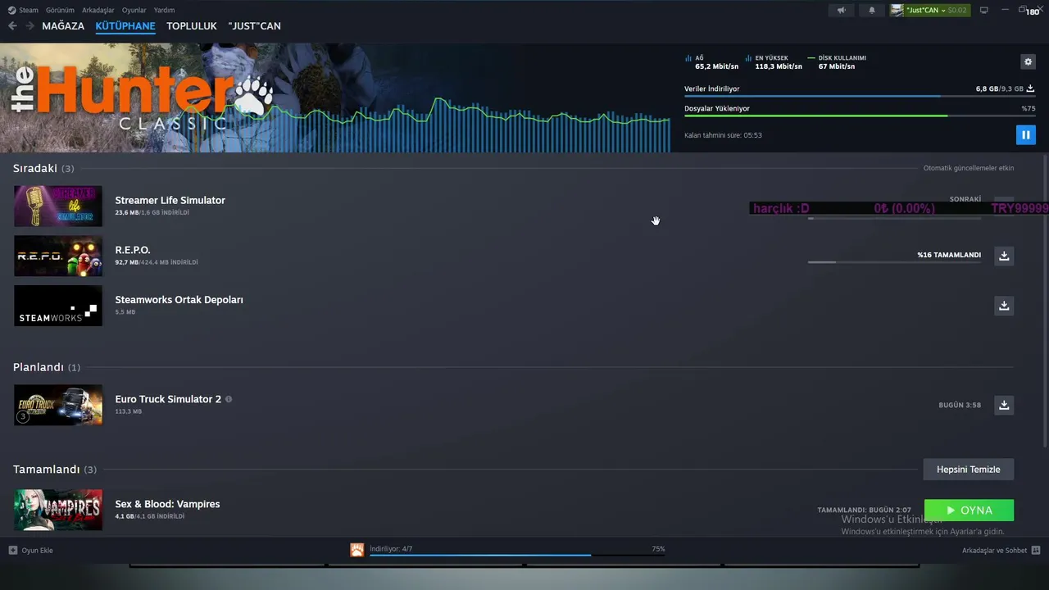Open the KÜTÜPHANE tab
The height and width of the screenshot is (590, 1049).
click(x=125, y=25)
